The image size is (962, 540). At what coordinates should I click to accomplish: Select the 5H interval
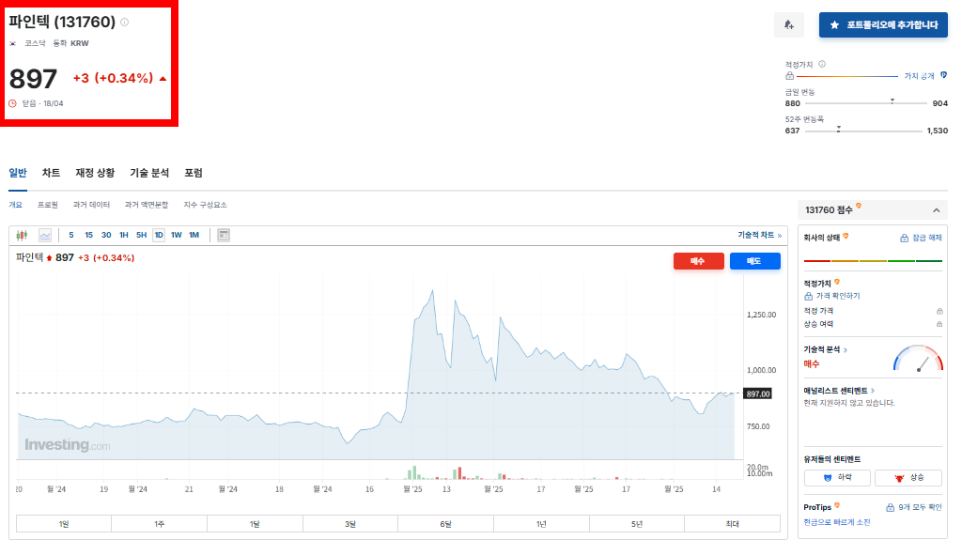coord(141,235)
